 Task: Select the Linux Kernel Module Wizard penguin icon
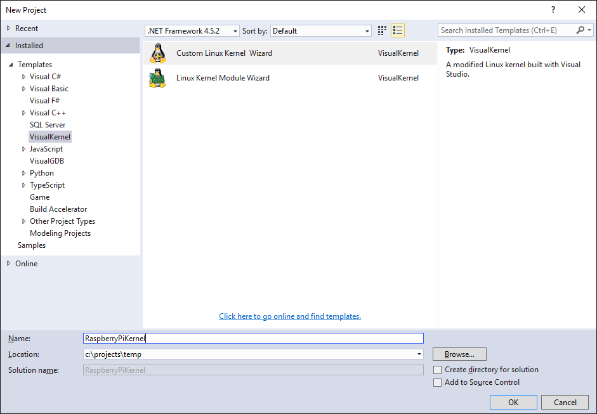pos(157,77)
